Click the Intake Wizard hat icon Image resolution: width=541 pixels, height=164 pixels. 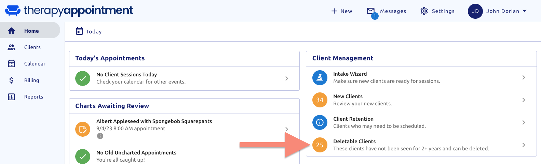tap(320, 78)
